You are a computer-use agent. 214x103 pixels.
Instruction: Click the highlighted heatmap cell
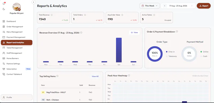(185, 102)
